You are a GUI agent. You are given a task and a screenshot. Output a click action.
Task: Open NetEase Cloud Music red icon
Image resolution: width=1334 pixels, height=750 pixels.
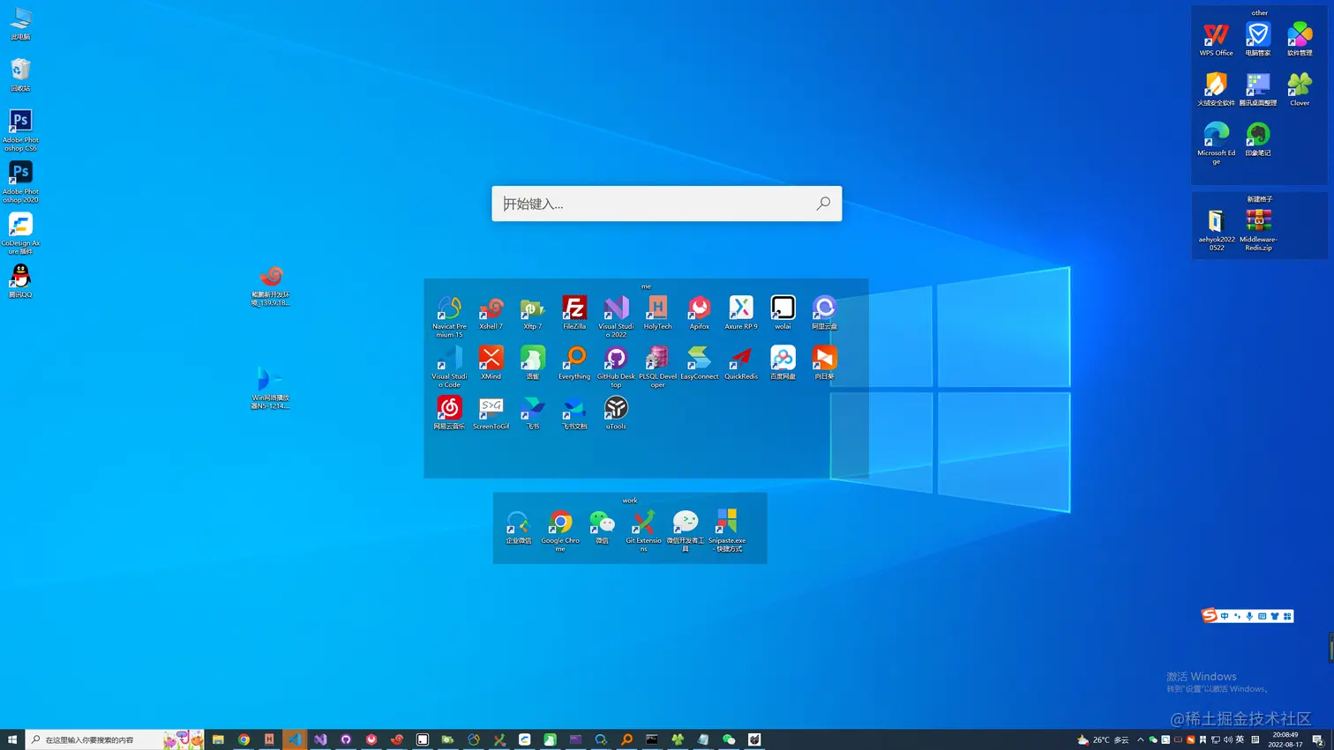[x=449, y=412]
